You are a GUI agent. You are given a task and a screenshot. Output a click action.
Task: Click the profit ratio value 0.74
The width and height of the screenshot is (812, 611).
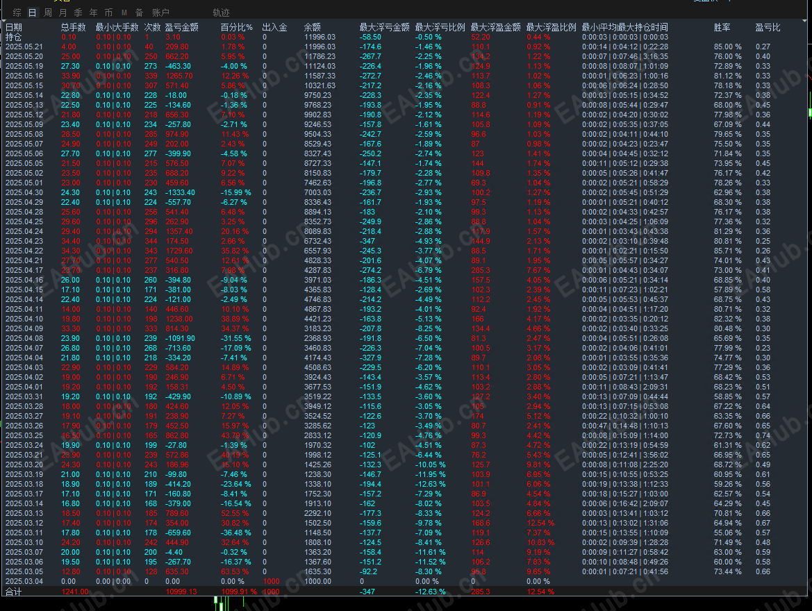pyautogui.click(x=763, y=435)
